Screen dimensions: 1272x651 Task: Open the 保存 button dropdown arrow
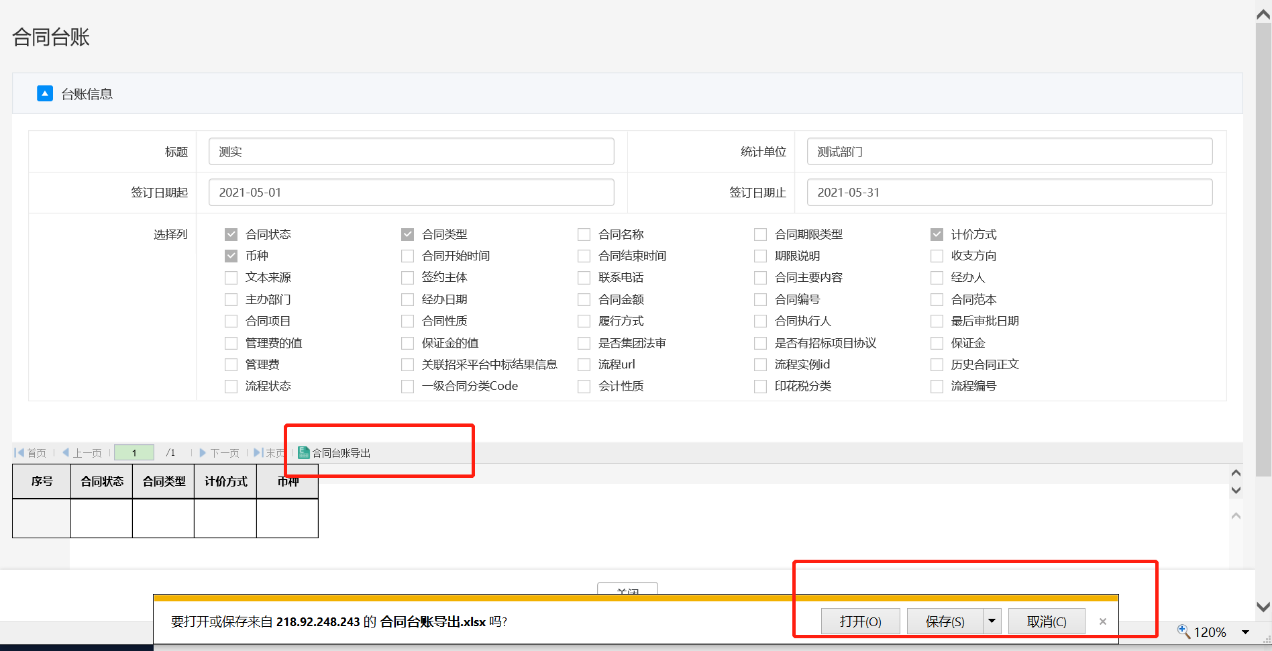992,621
